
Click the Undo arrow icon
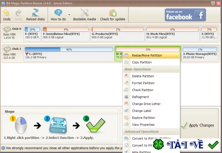(6, 12)
